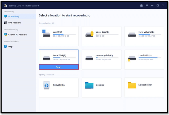Image resolution: width=169 pixels, height=115 pixels.
Task: Click the 221.40 GB size text
Action: (100, 36)
